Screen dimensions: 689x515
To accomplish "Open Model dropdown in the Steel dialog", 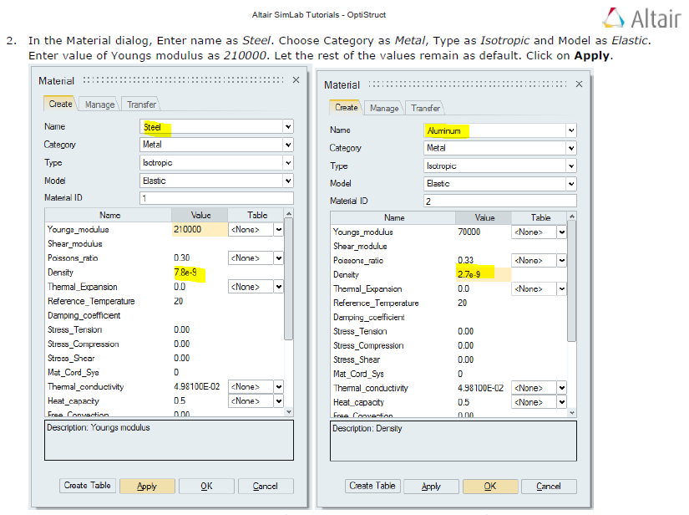I will 288,181.
